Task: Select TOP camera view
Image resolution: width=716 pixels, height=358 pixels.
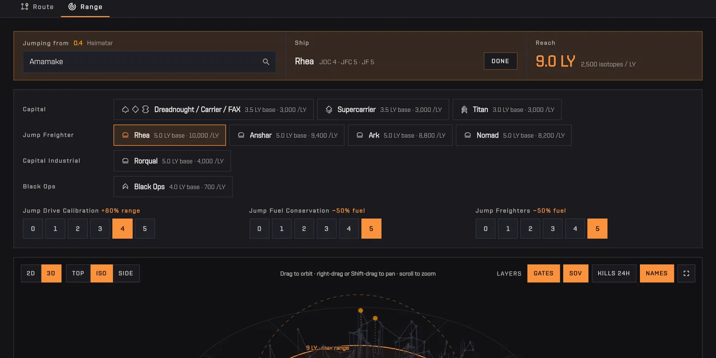Action: pyautogui.click(x=78, y=273)
